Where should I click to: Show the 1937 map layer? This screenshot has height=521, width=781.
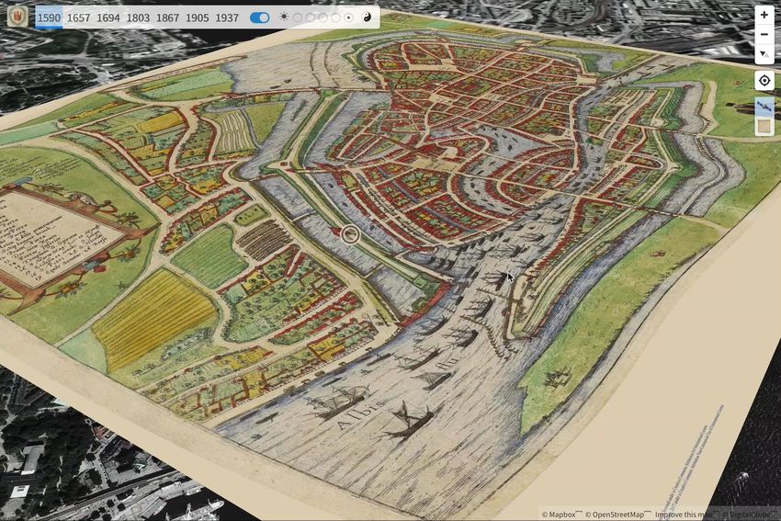[227, 18]
